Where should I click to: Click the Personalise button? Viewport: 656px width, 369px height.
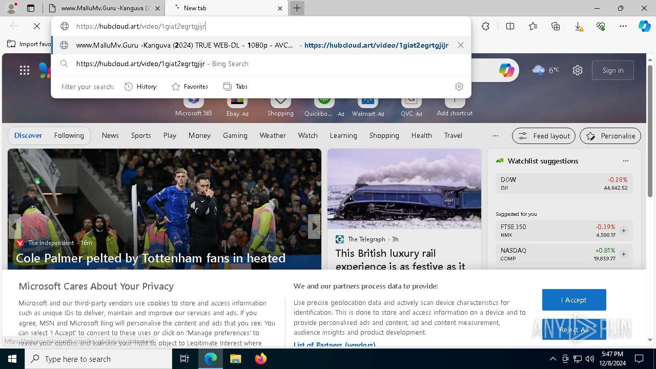[x=610, y=136]
